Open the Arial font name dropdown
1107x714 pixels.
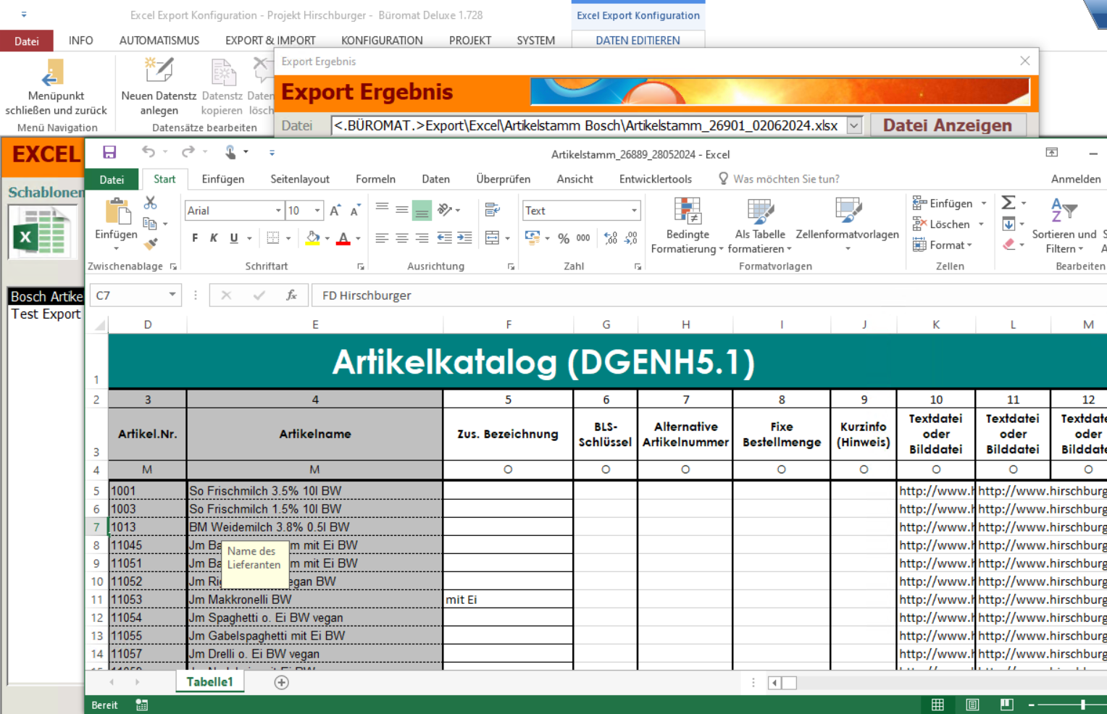tap(278, 211)
